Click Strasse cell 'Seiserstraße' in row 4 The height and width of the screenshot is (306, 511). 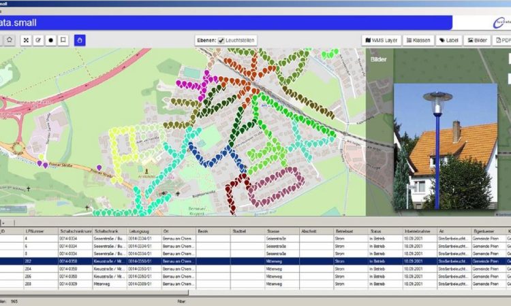pos(282,239)
